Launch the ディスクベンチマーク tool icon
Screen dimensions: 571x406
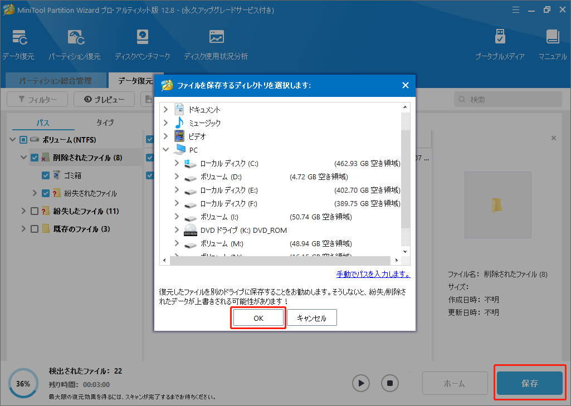coord(143,37)
